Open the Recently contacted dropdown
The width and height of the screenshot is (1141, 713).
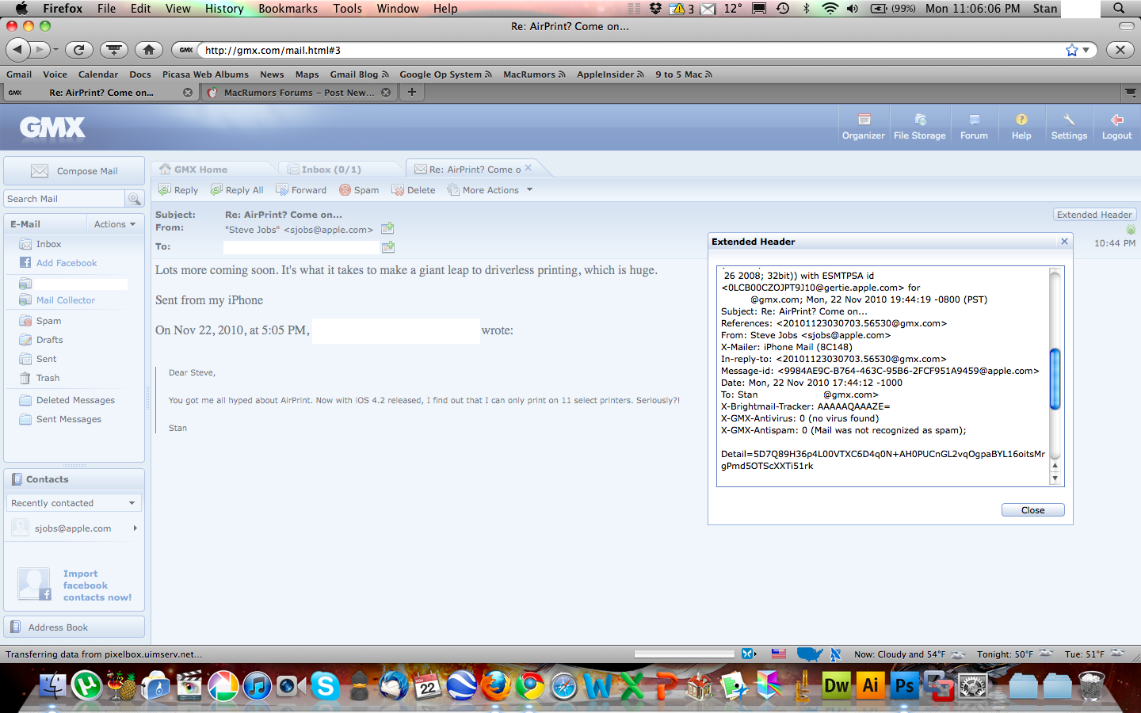click(x=74, y=503)
